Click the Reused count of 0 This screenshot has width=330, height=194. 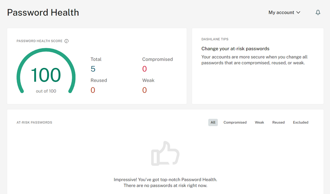coord(93,90)
